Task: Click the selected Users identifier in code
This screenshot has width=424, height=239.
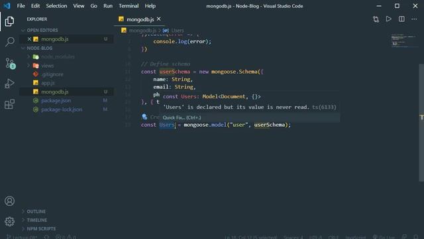Action: [167, 125]
